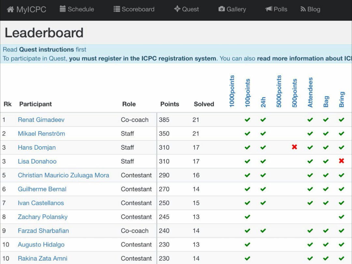Click the Gallery camera icon

point(222,9)
